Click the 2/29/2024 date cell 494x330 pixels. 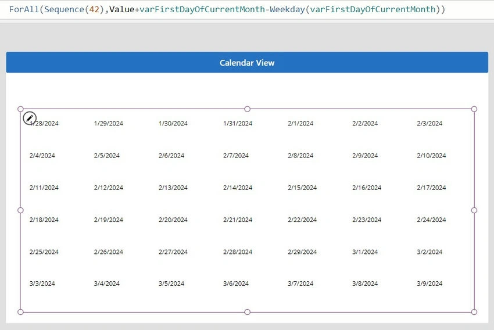302,252
